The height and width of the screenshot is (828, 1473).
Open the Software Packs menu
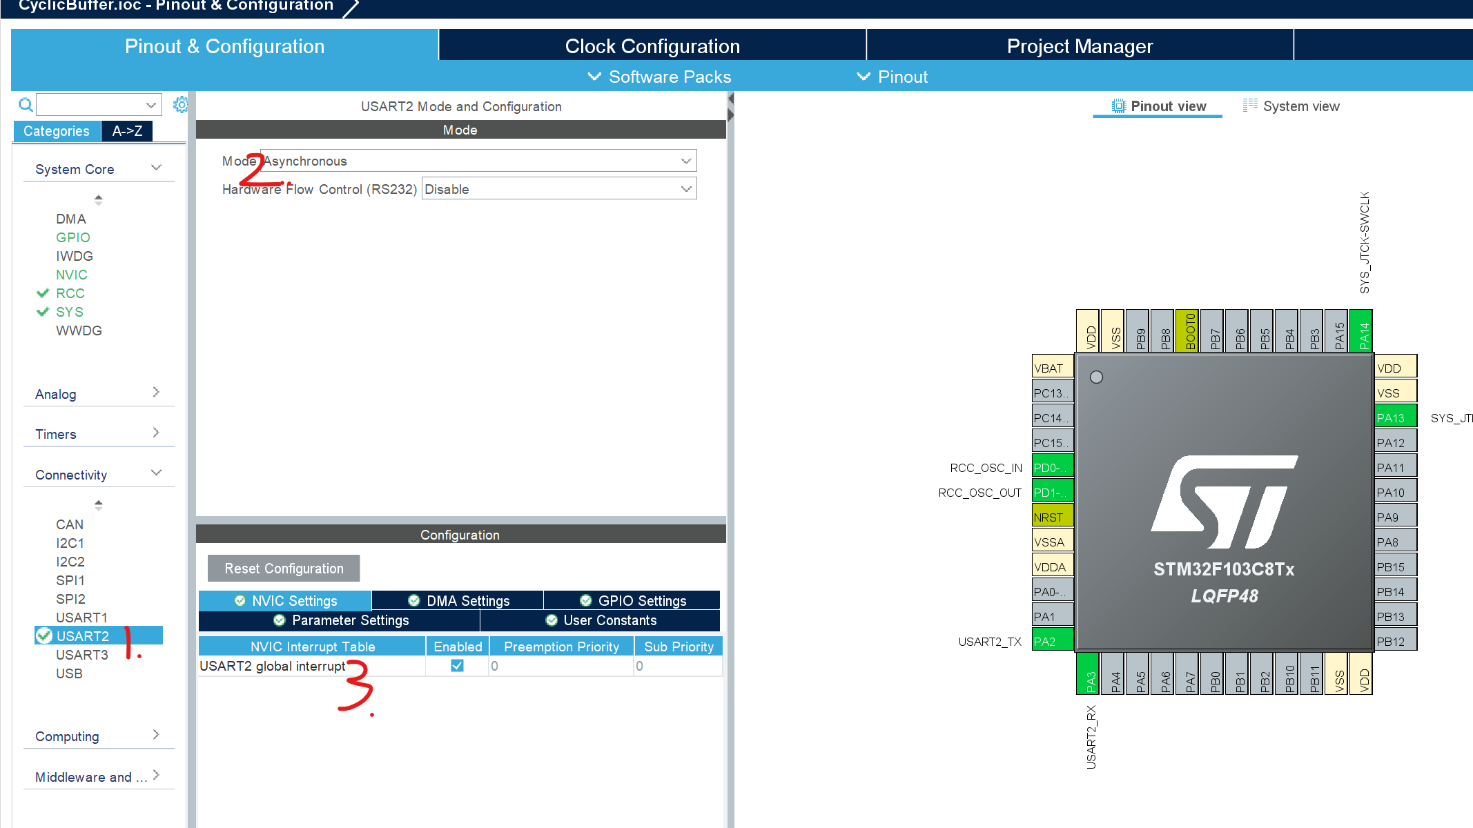[x=659, y=77]
